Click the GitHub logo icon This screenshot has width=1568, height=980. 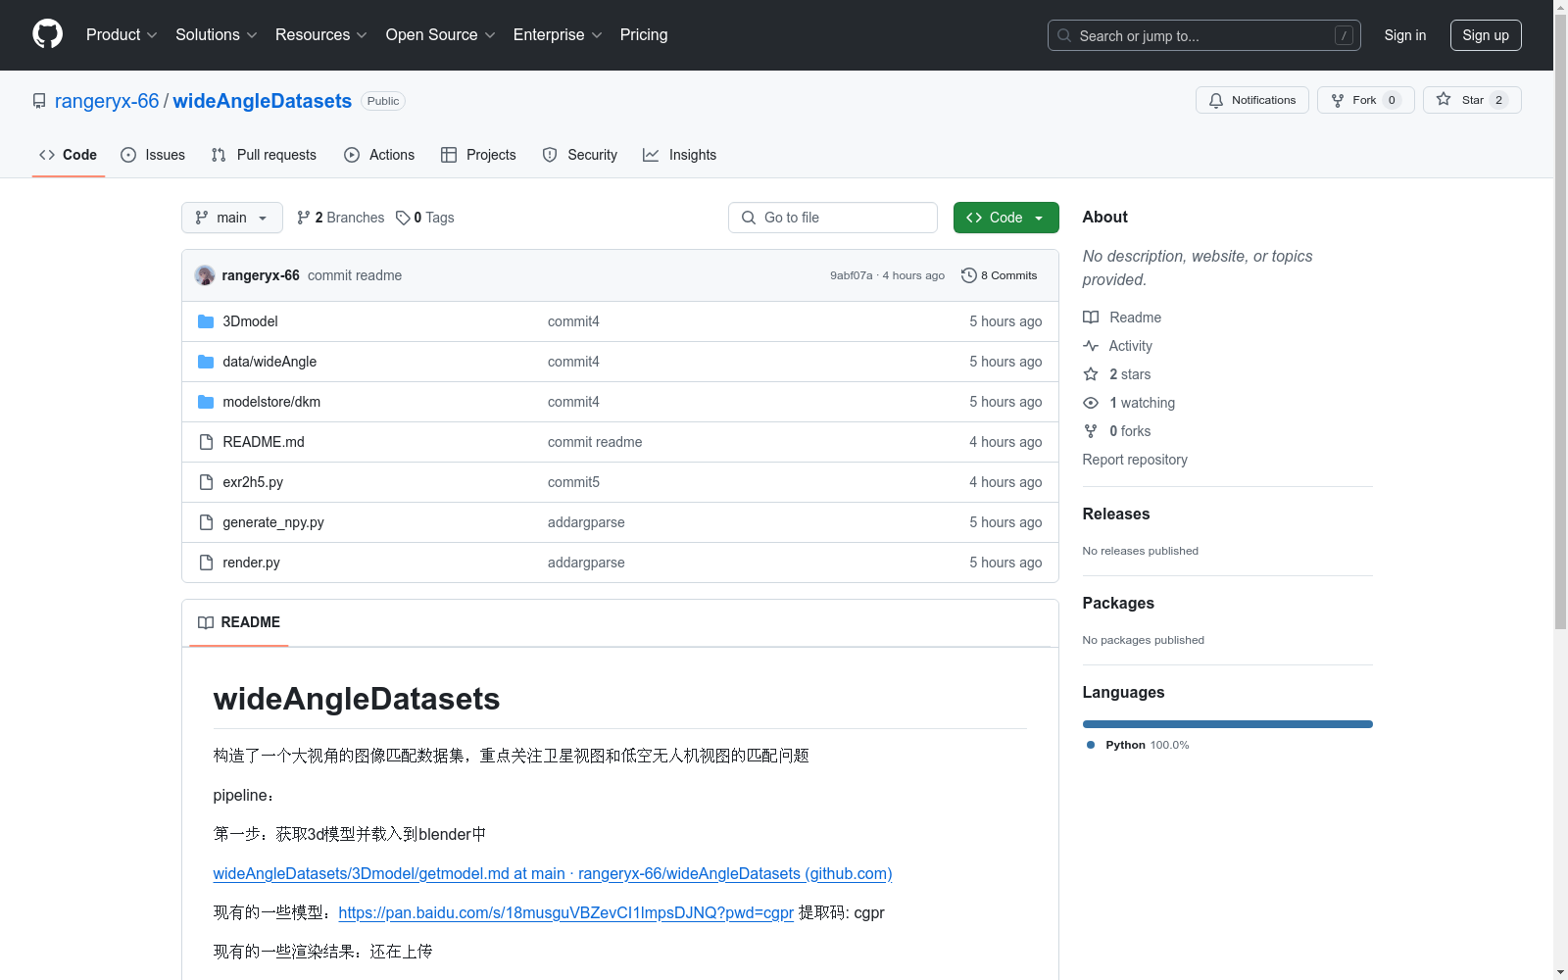[47, 34]
